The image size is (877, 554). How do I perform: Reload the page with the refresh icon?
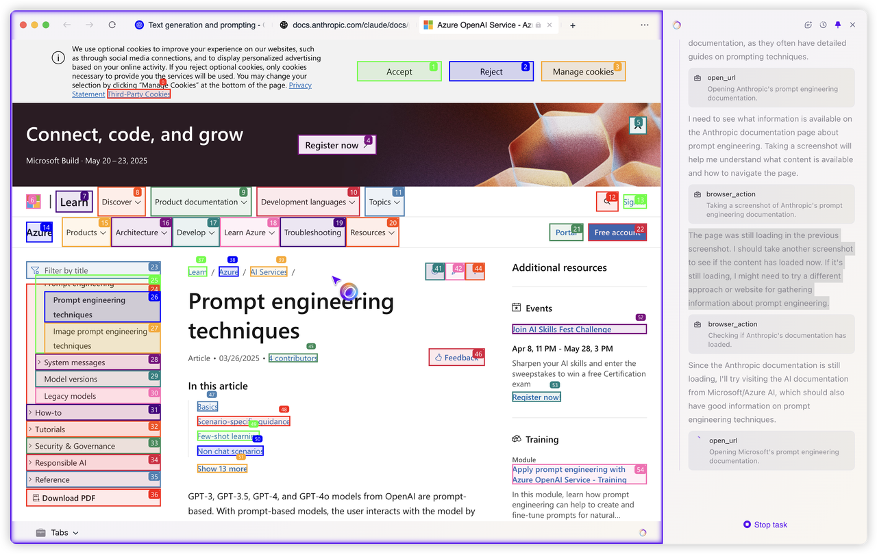112,25
